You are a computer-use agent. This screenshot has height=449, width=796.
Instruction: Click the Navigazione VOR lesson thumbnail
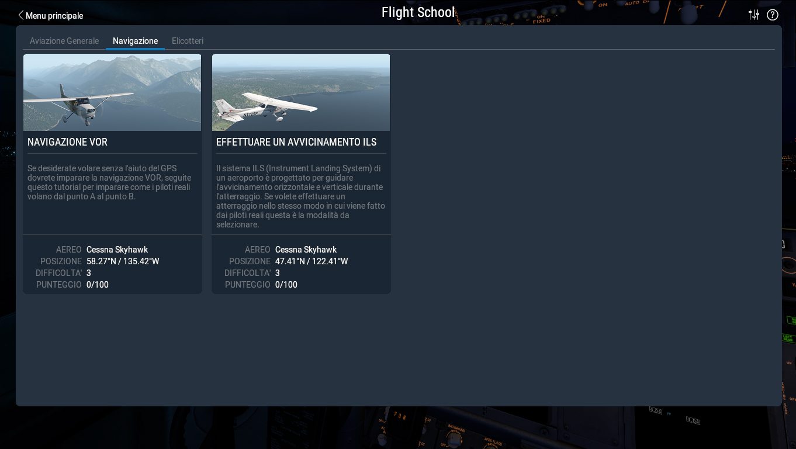pyautogui.click(x=112, y=92)
